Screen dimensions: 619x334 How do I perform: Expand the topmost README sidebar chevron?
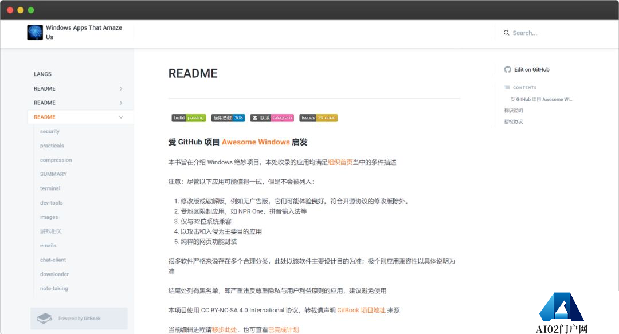(121, 88)
